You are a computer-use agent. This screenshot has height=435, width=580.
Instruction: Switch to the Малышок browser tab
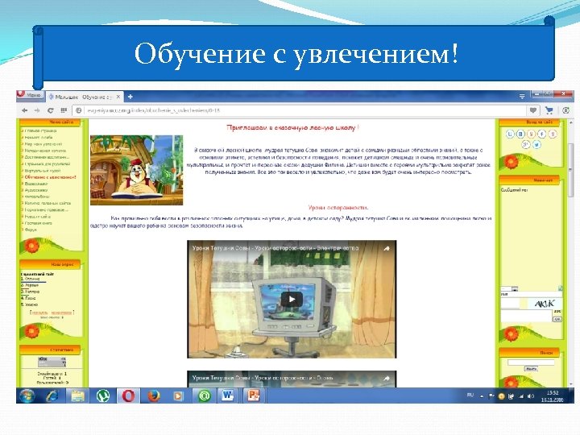click(84, 97)
